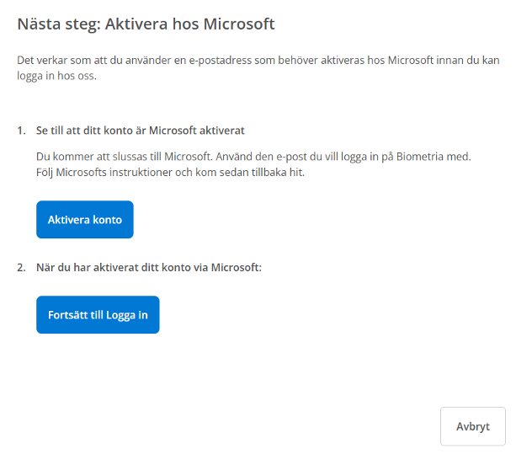Click step two title När du har aktiverat
The width and height of the screenshot is (532, 465).
pyautogui.click(x=149, y=268)
